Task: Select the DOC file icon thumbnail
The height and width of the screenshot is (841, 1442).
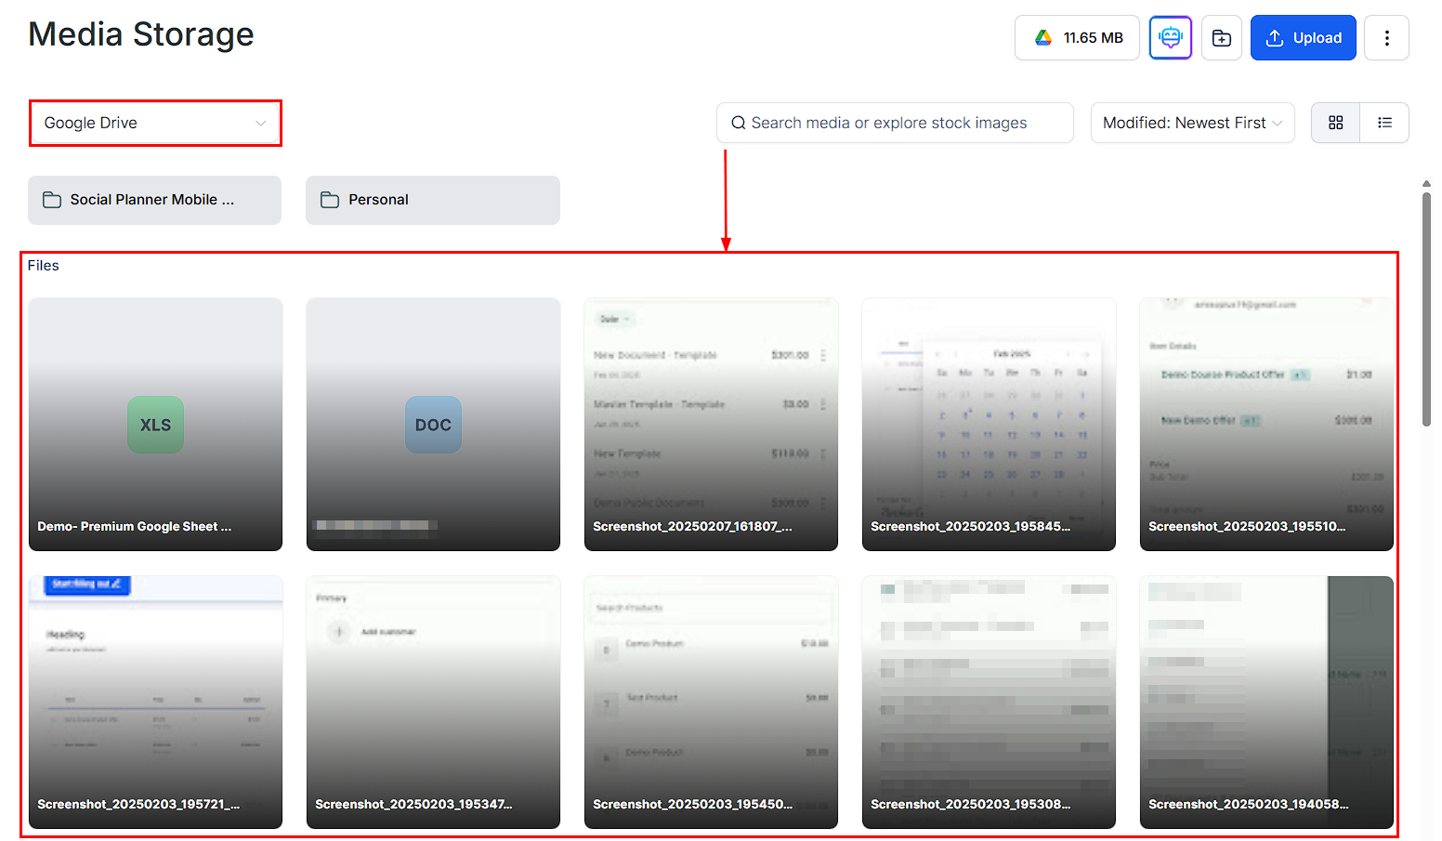Action: point(433,425)
